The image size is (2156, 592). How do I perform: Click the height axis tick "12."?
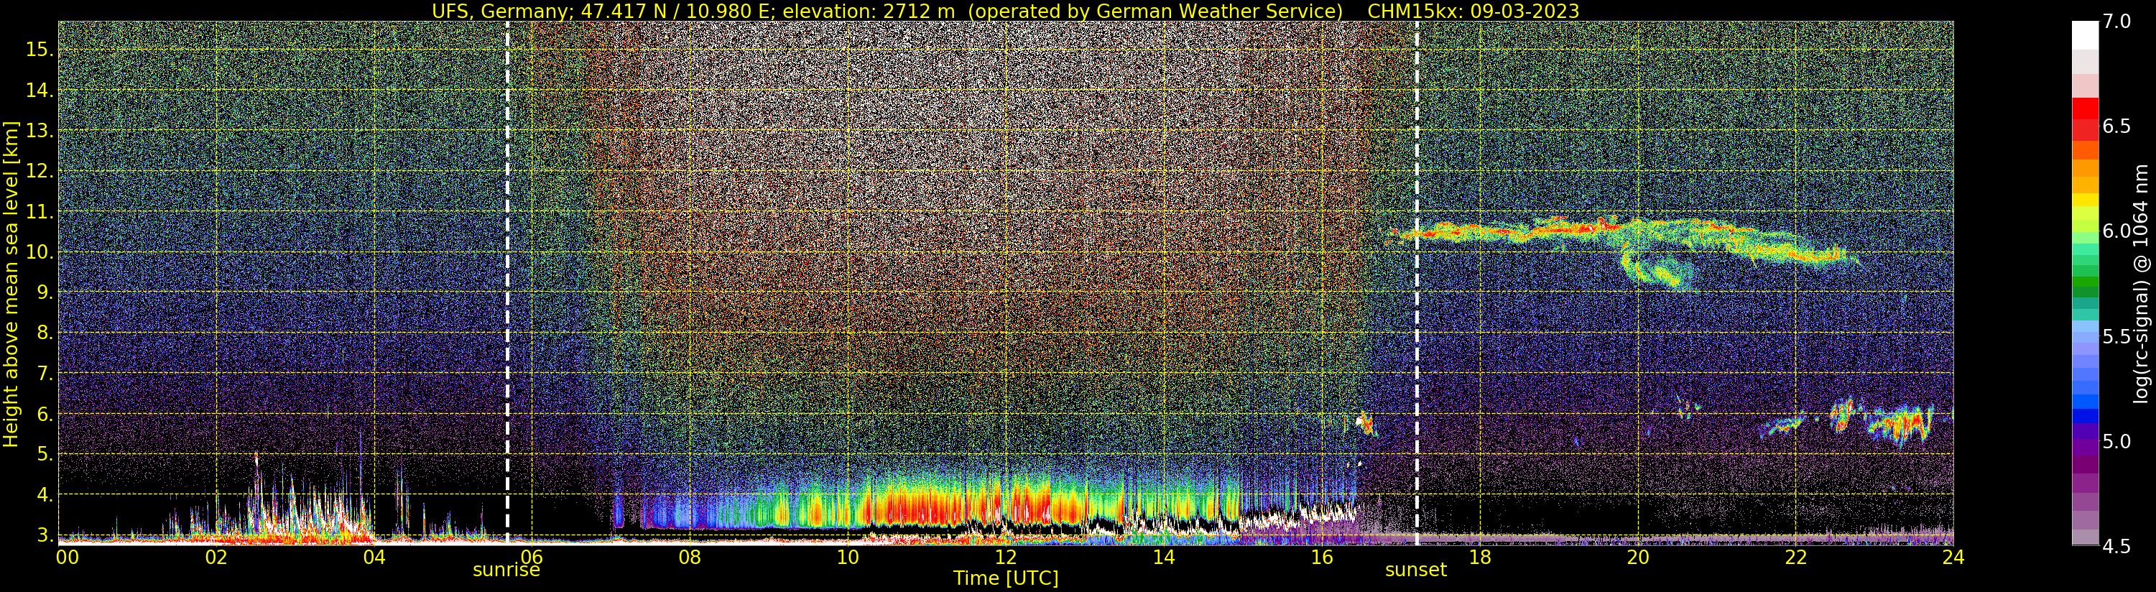click(40, 171)
